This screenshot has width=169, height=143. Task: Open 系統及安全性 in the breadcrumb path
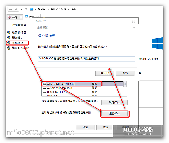pos(58,9)
